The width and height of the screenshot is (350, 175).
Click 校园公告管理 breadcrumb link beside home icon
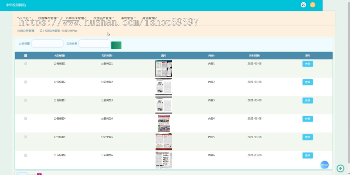click(52, 31)
